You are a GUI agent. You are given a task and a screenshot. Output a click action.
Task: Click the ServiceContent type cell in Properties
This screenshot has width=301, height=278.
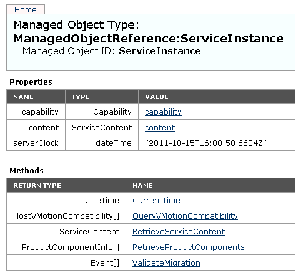pos(102,127)
